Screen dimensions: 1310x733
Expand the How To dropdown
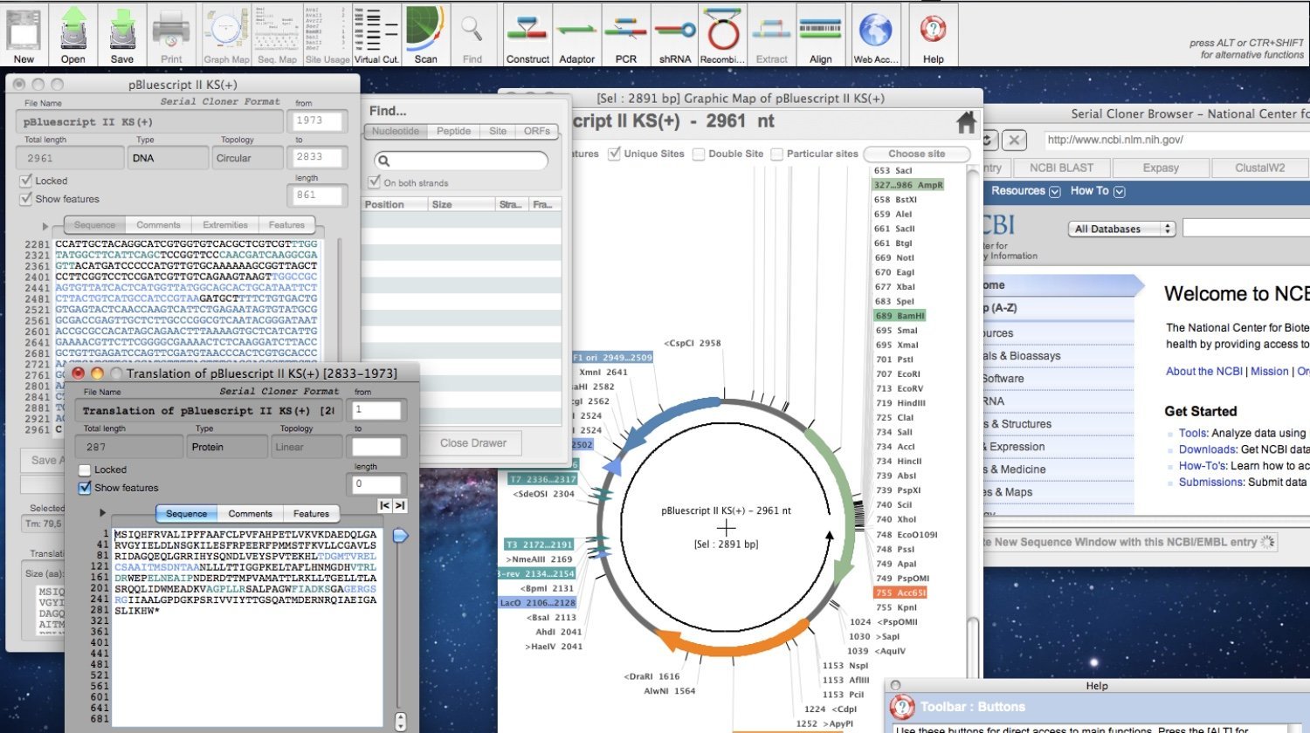click(1098, 191)
